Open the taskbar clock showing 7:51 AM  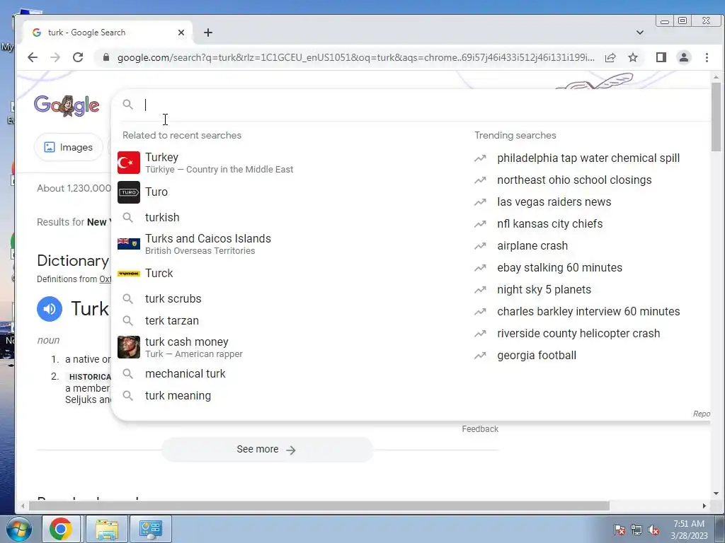689,530
